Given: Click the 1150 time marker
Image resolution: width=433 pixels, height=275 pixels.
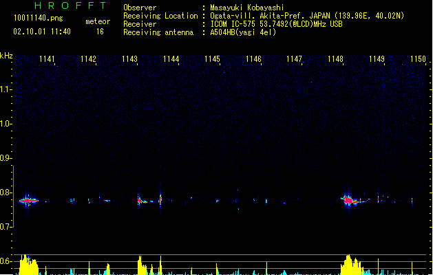Looking at the screenshot, I should click(418, 59).
